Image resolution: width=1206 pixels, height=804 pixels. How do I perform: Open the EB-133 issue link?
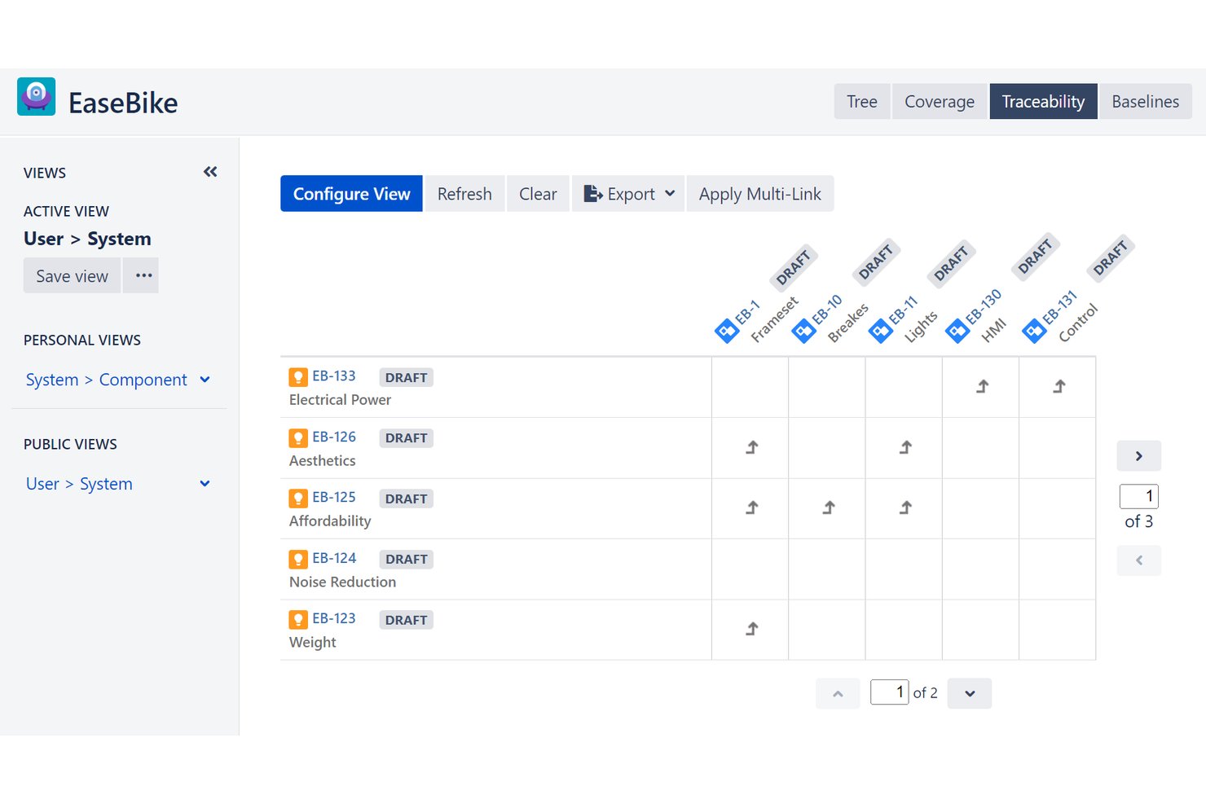tap(334, 376)
